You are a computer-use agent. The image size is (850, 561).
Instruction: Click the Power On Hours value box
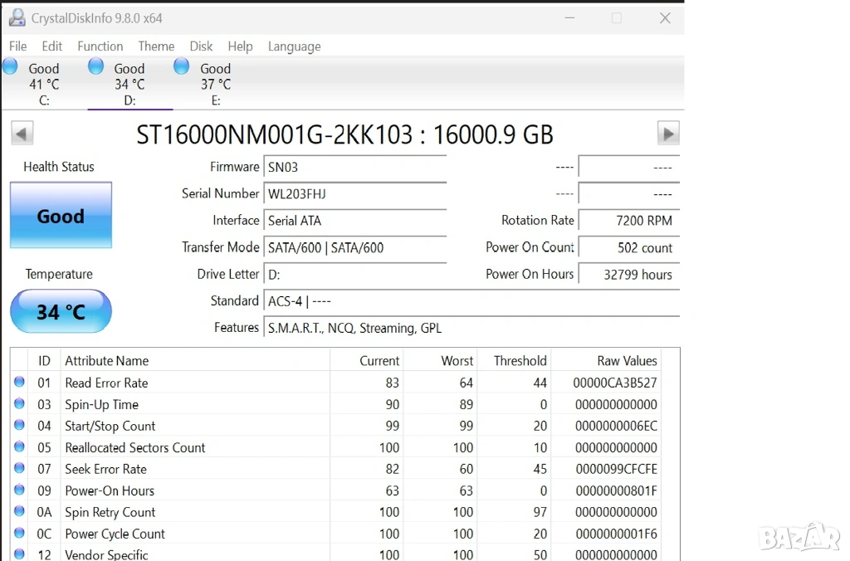click(628, 275)
